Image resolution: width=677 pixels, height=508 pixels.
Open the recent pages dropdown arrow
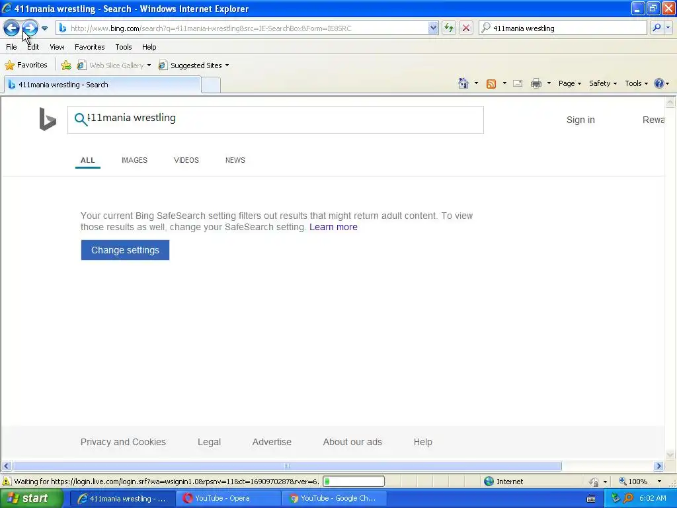[44, 28]
